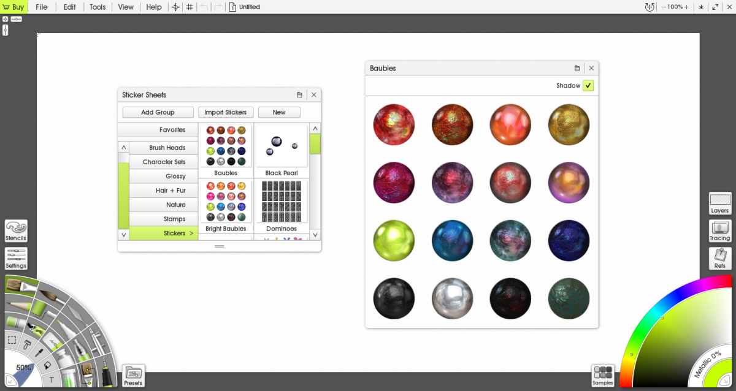Image resolution: width=736 pixels, height=391 pixels.
Task: Open the Tracing panel
Action: coord(720,231)
